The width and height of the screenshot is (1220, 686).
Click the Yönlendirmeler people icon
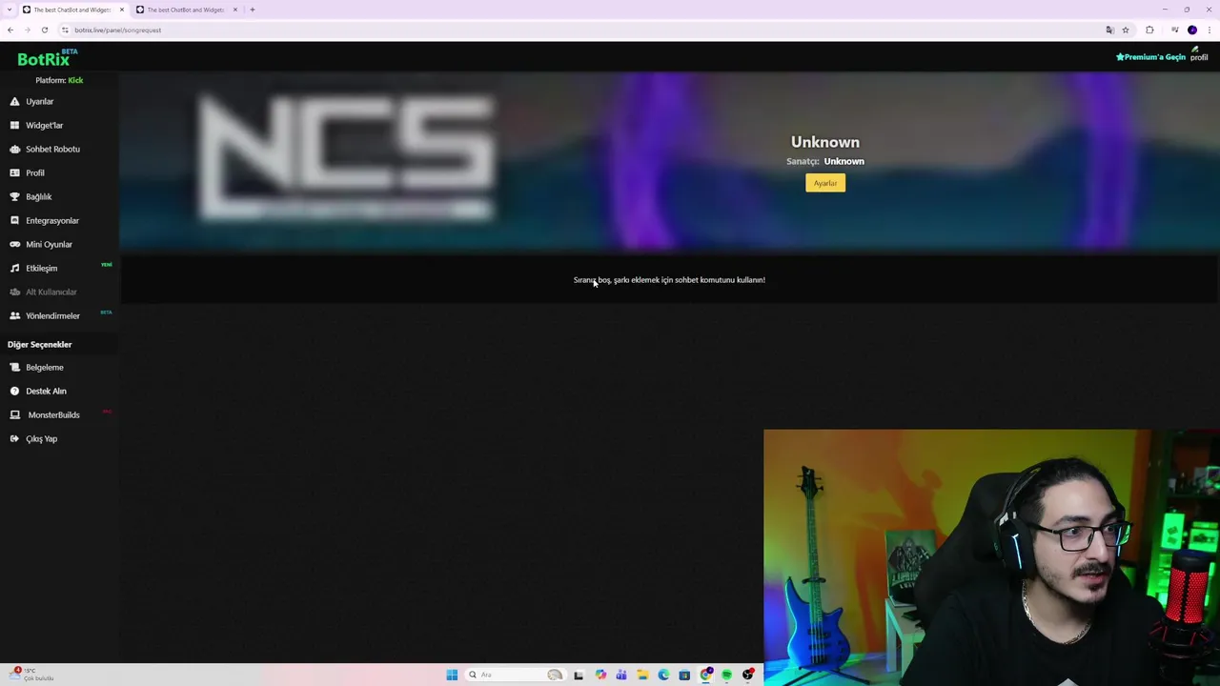tap(14, 315)
